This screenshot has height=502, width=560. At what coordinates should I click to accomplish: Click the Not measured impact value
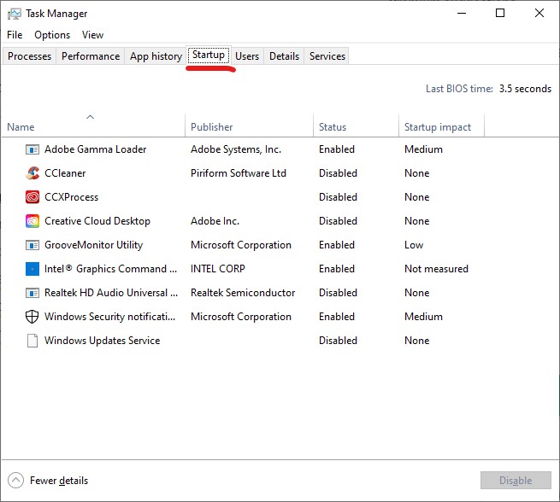[x=436, y=269]
